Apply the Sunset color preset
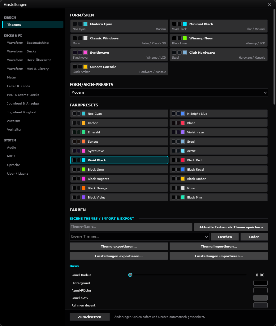Screen dimensions: 276x326 coord(119,141)
